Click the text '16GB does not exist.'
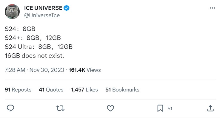The image size is (220, 121). tap(34, 56)
